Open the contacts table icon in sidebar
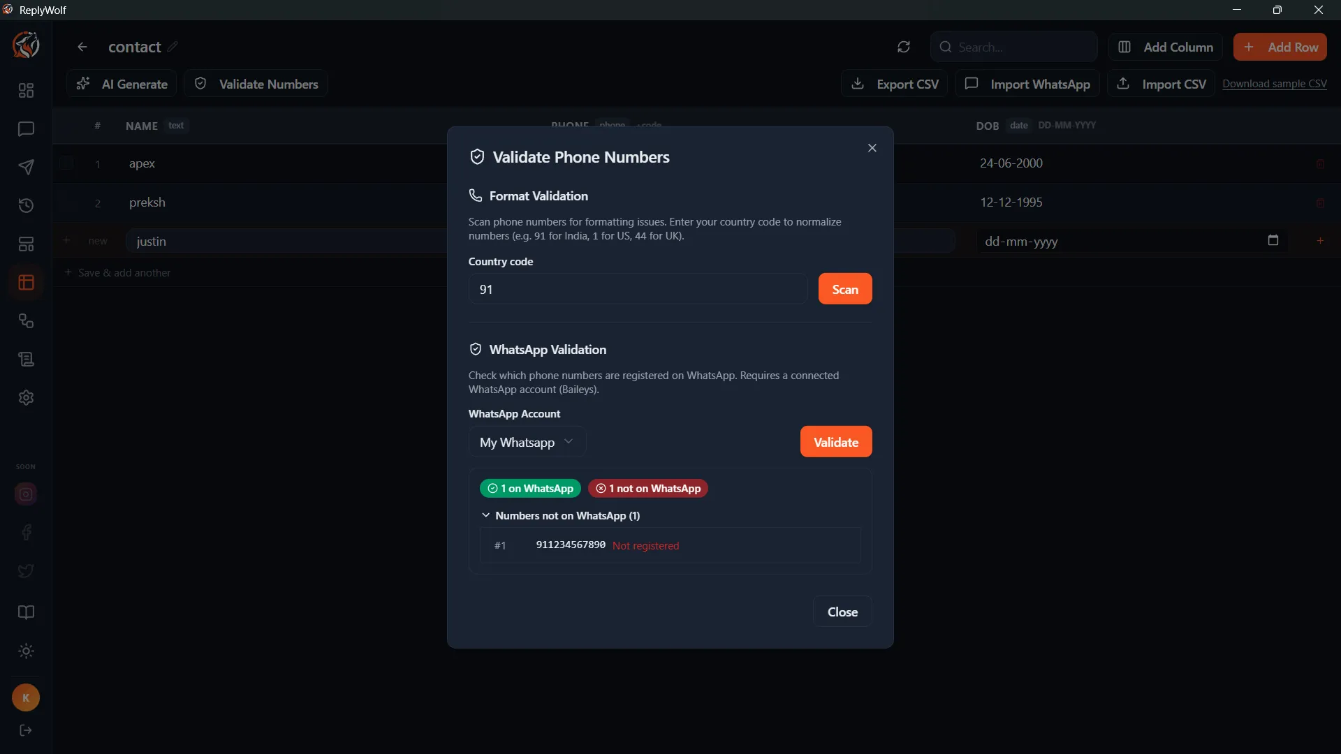Viewport: 1341px width, 754px height. pyautogui.click(x=26, y=283)
